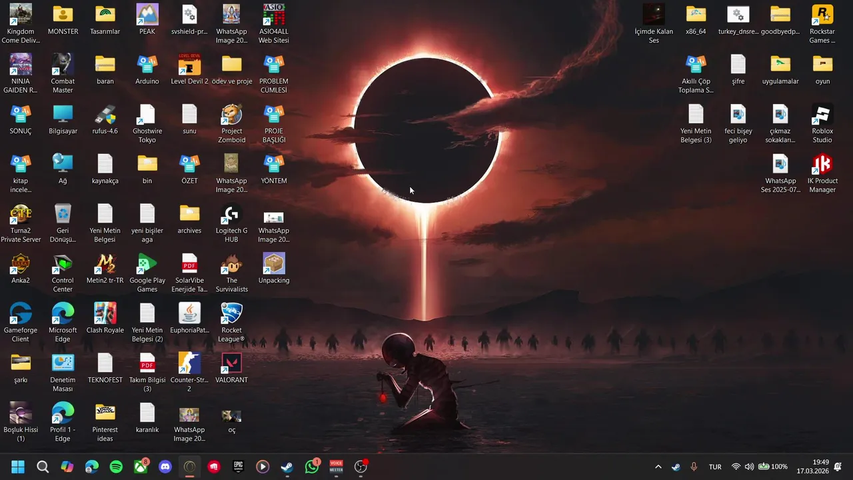Open Gameforge Client icon
Screen dimensions: 853x480
tap(21, 323)
